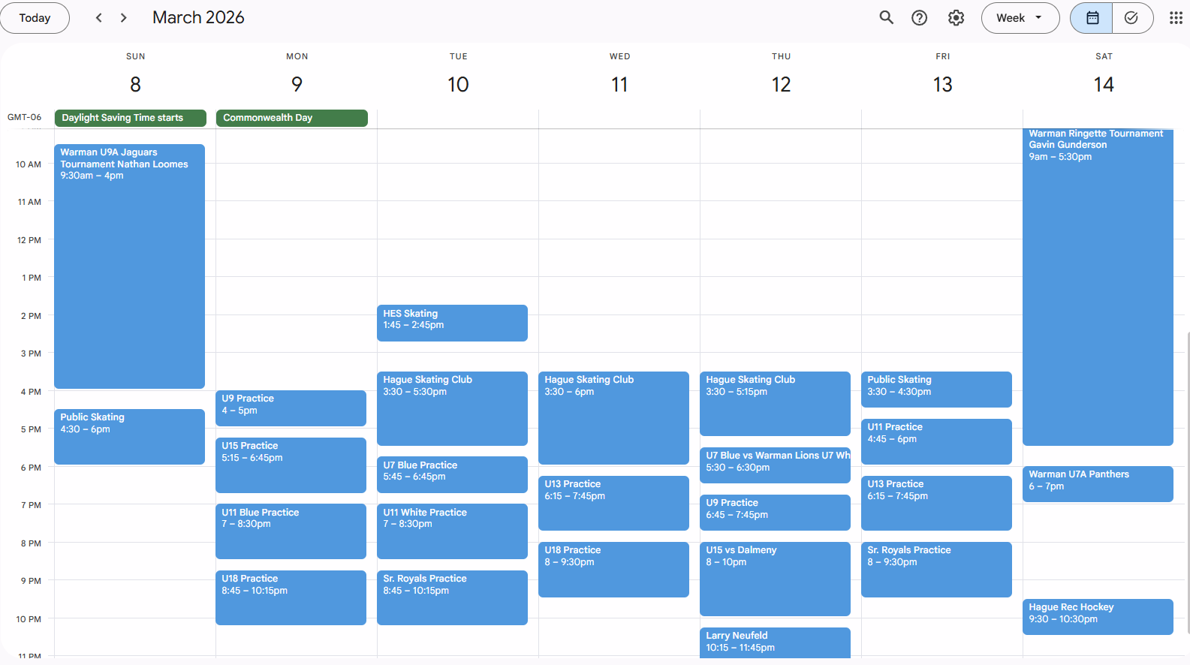Viewport: 1190px width, 665px height.
Task: Open Hague Rec Hockey event
Action: 1097,616
